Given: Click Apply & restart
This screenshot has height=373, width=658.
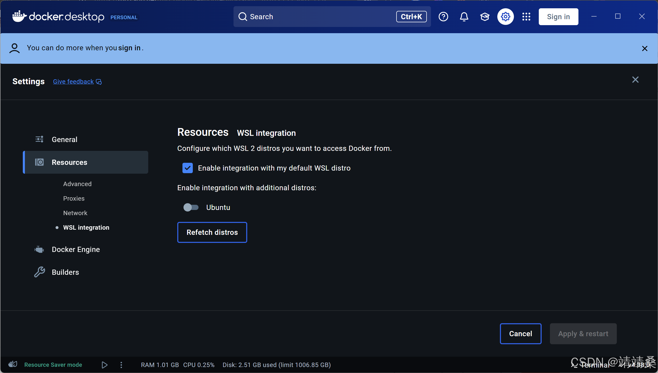Looking at the screenshot, I should coord(583,334).
